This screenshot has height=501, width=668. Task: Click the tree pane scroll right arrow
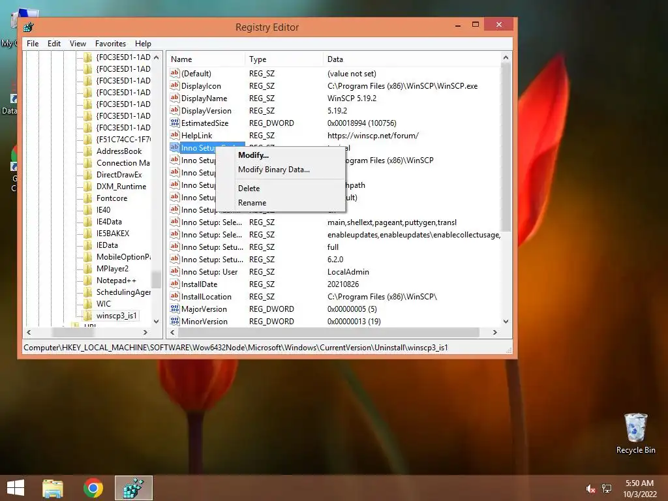point(145,332)
